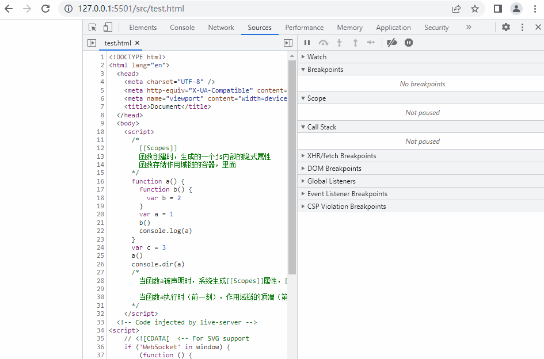The height and width of the screenshot is (359, 544).
Task: Open Chrome three-dot menu
Action: point(535,9)
